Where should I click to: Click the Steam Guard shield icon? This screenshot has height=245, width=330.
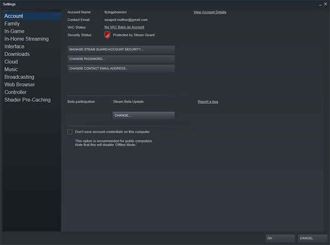(x=107, y=35)
